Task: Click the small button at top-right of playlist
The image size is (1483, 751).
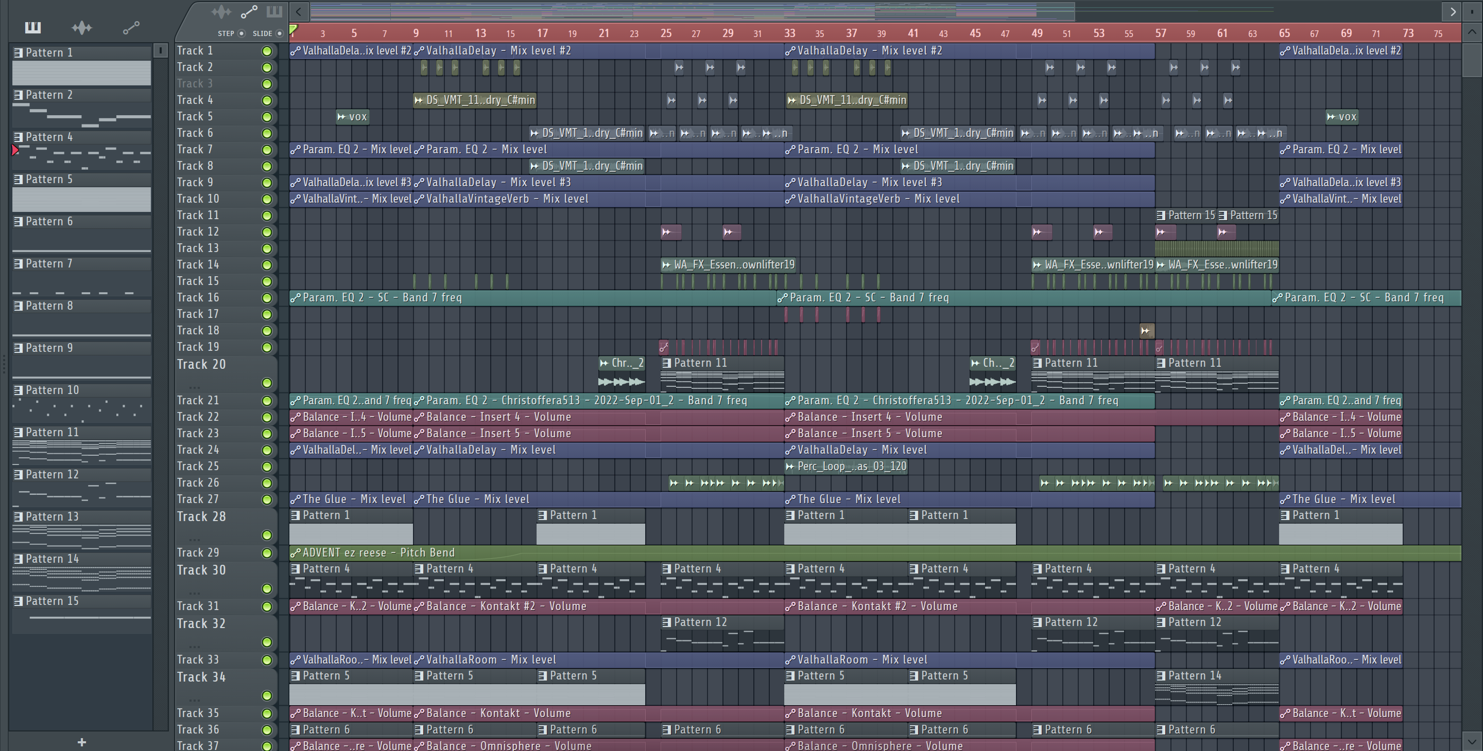Action: (x=1473, y=11)
